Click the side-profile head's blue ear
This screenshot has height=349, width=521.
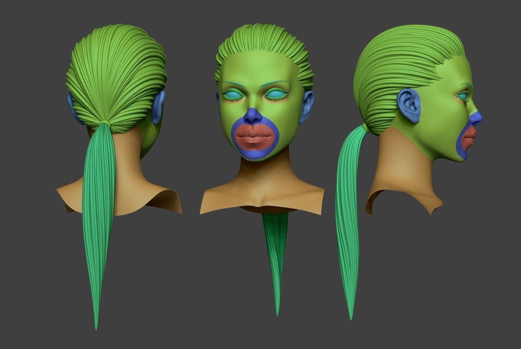(x=409, y=106)
